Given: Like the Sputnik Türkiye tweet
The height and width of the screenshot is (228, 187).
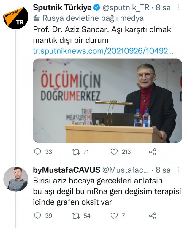Looking at the screenshot, I should [114, 152].
